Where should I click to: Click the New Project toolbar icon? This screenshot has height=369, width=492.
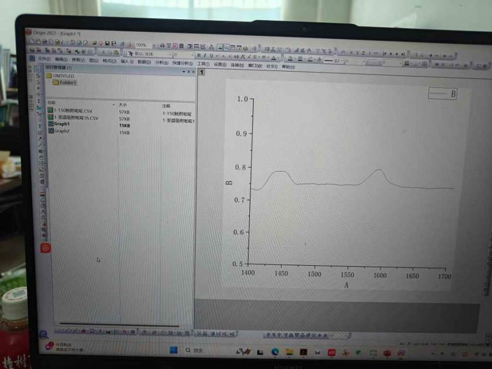click(x=31, y=41)
